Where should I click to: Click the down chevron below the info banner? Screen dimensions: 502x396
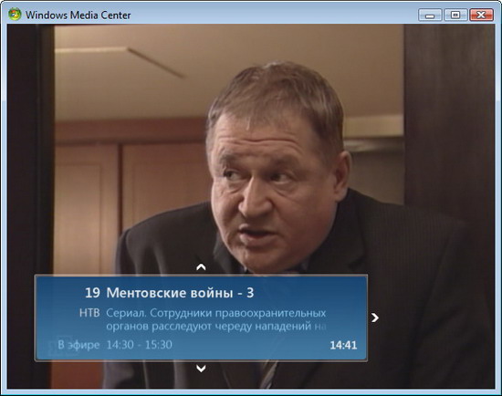(201, 369)
